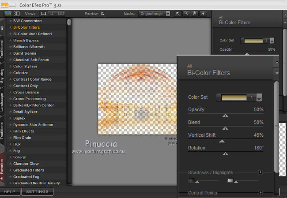The height and width of the screenshot is (198, 287).
Task: Open the All category tab
Action: click(x=2, y=27)
